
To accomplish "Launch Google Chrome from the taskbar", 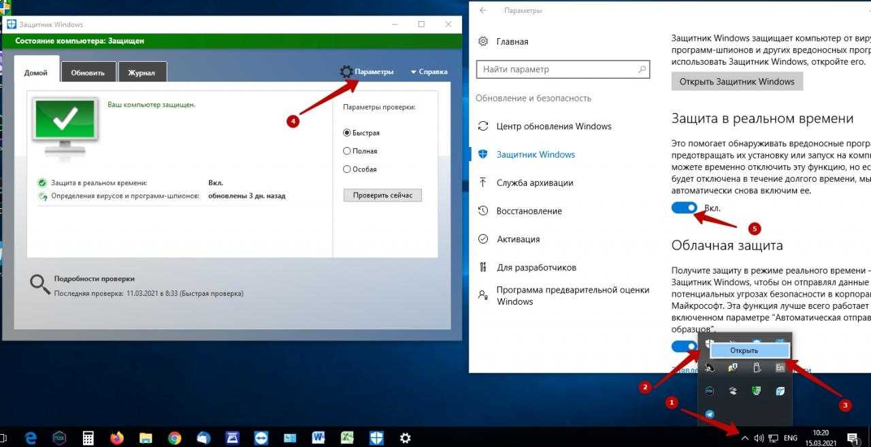I will pos(174,437).
